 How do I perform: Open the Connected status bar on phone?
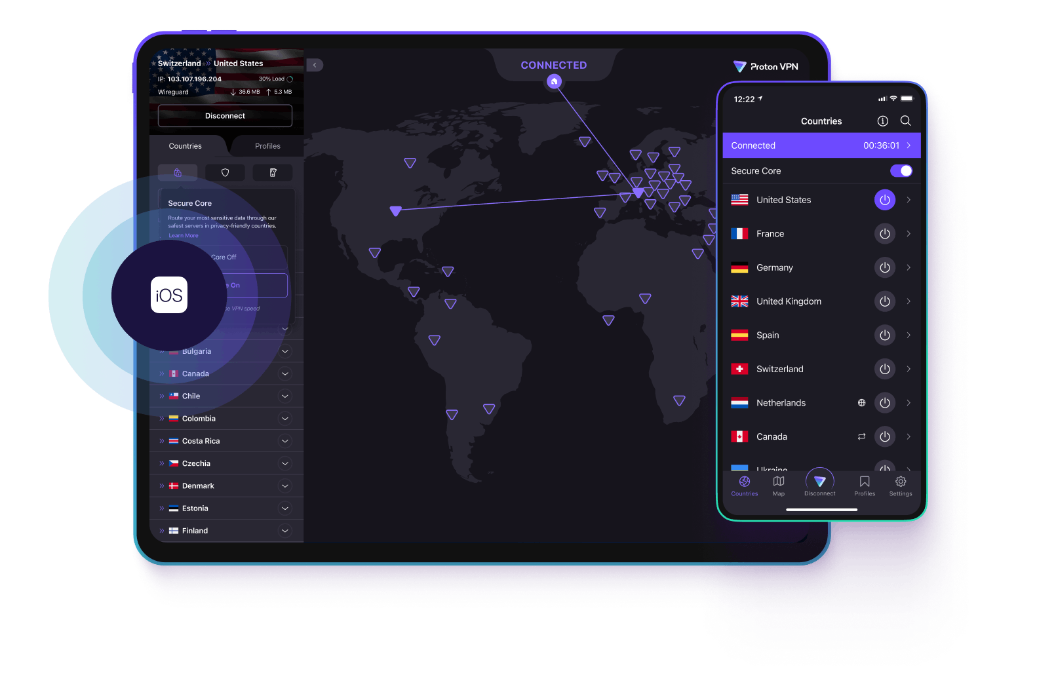821,145
